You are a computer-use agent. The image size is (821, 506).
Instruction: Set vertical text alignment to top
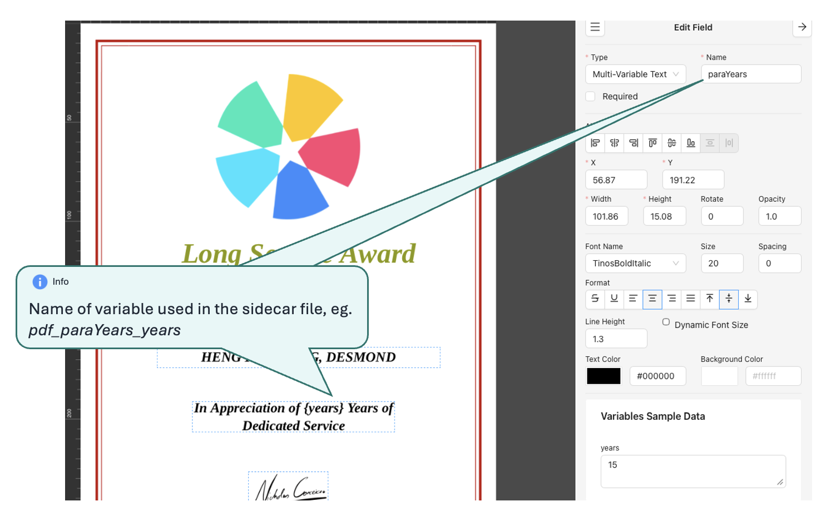(710, 299)
